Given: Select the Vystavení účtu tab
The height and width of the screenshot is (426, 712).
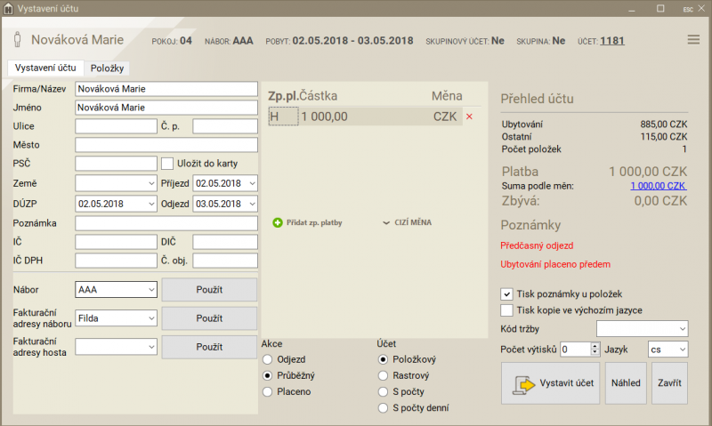Looking at the screenshot, I should pos(45,68).
